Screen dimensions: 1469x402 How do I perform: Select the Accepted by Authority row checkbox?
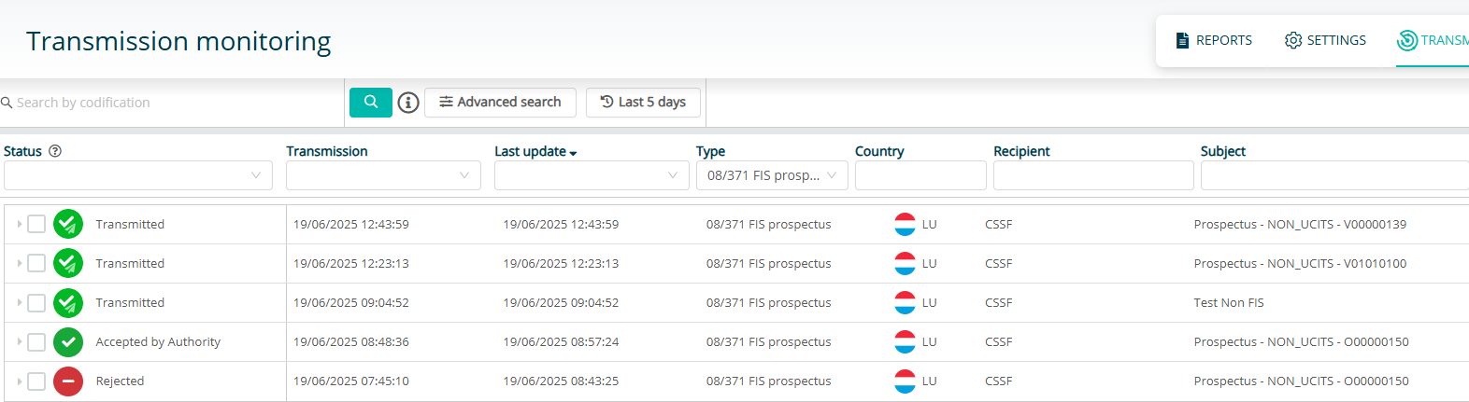[x=36, y=342]
